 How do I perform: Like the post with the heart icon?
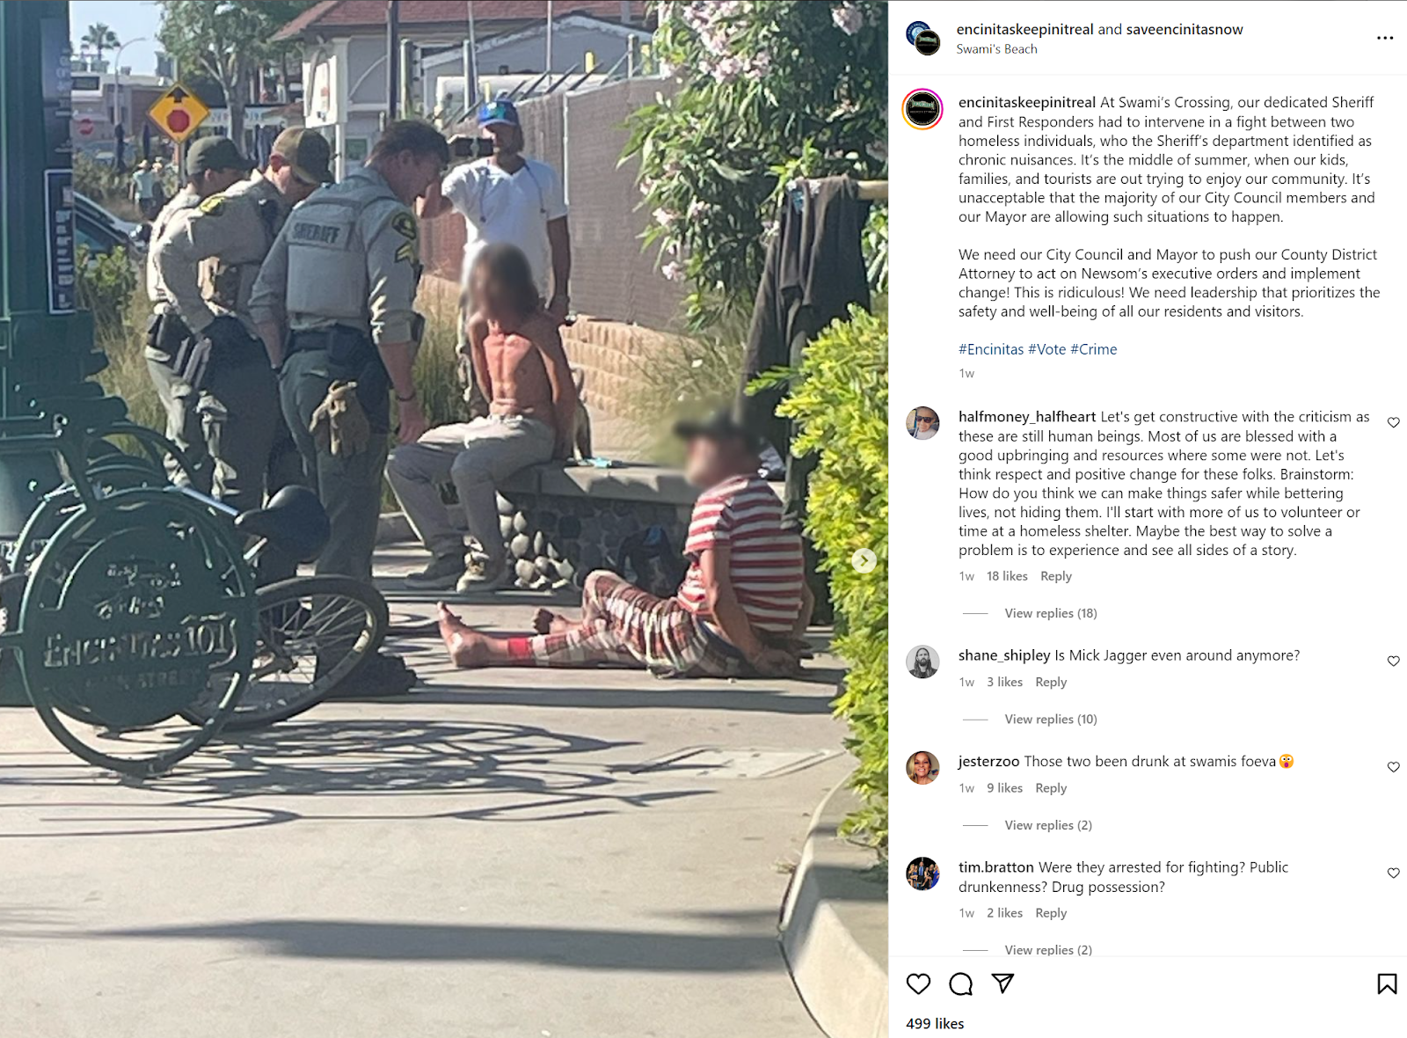pyautogui.click(x=918, y=983)
